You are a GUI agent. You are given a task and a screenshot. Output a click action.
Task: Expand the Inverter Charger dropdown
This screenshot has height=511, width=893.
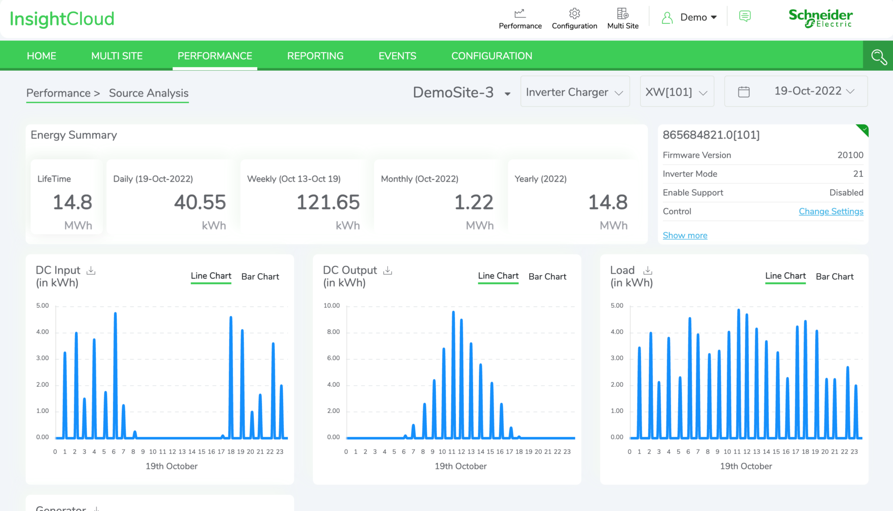575,92
